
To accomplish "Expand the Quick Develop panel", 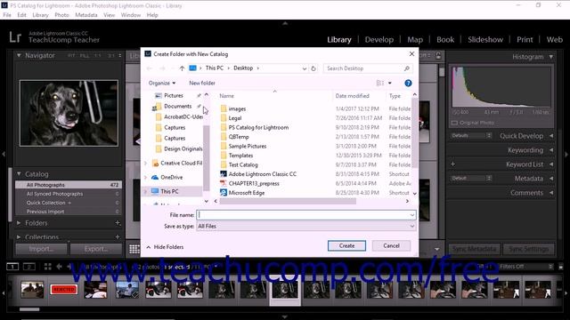I will [x=551, y=136].
